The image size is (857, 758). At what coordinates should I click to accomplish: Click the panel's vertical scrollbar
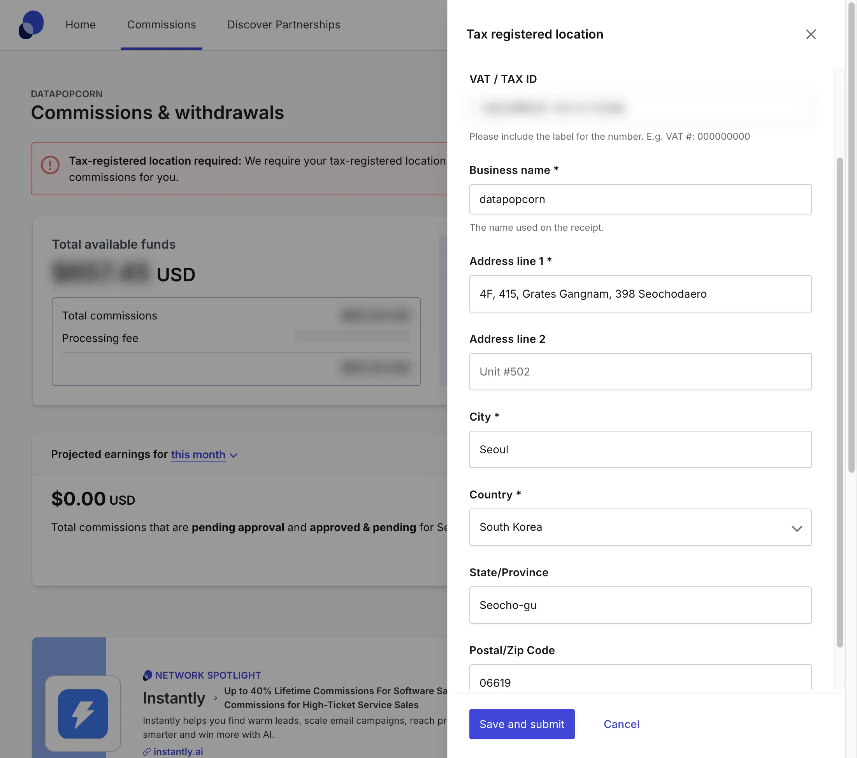click(839, 402)
